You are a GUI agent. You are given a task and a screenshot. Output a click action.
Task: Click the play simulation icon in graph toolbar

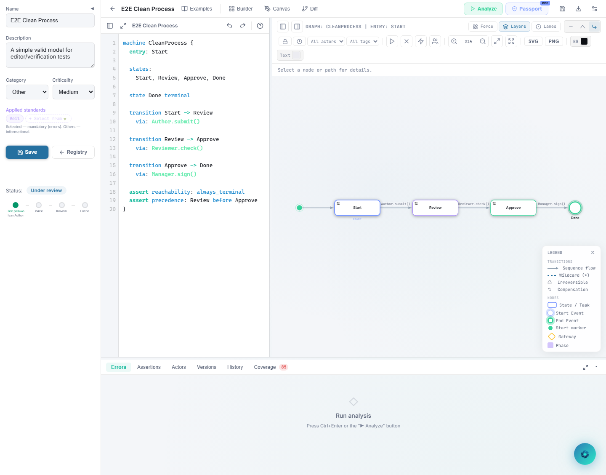pos(392,41)
